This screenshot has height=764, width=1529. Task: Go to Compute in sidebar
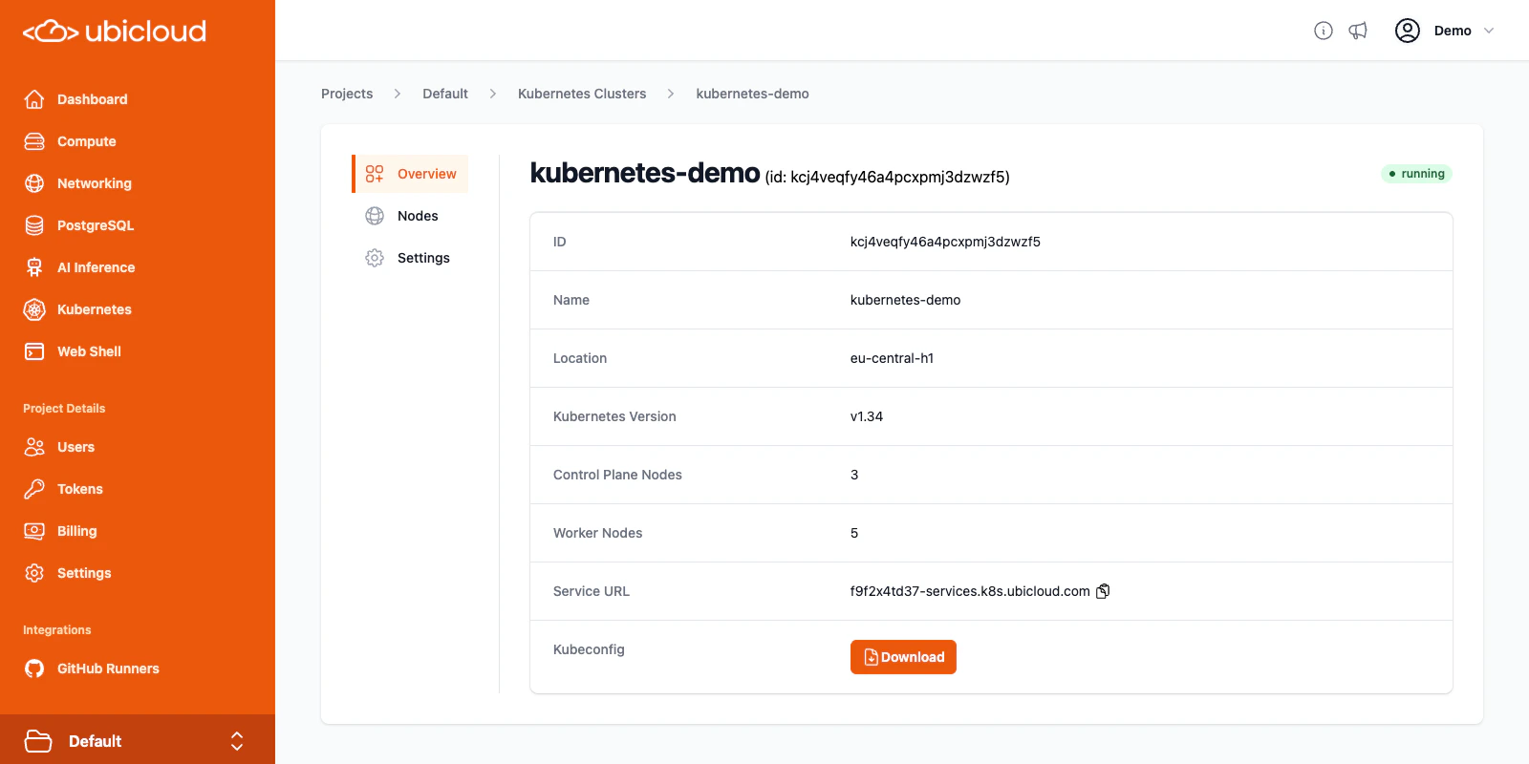pos(87,141)
